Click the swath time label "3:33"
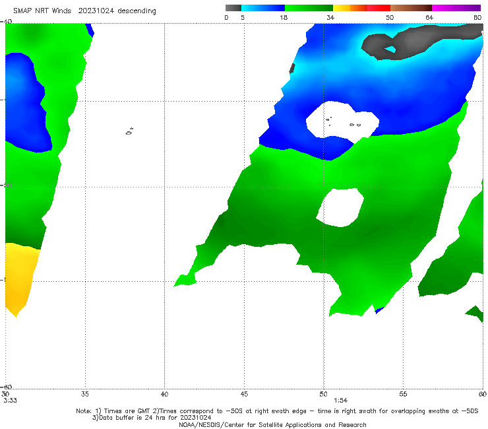This screenshot has height=429, width=488. [x=10, y=401]
